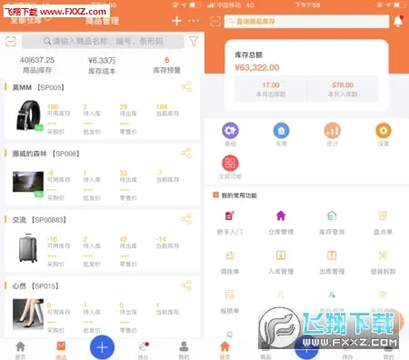Click the 查询商品库存 search field
The width and height of the screenshot is (409, 360).
(x=306, y=22)
